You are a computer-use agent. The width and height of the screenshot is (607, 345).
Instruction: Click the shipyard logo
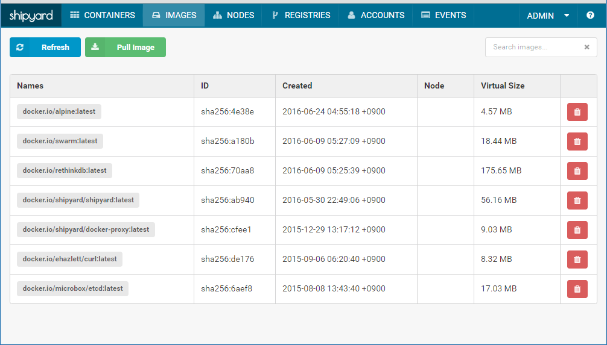(31, 16)
